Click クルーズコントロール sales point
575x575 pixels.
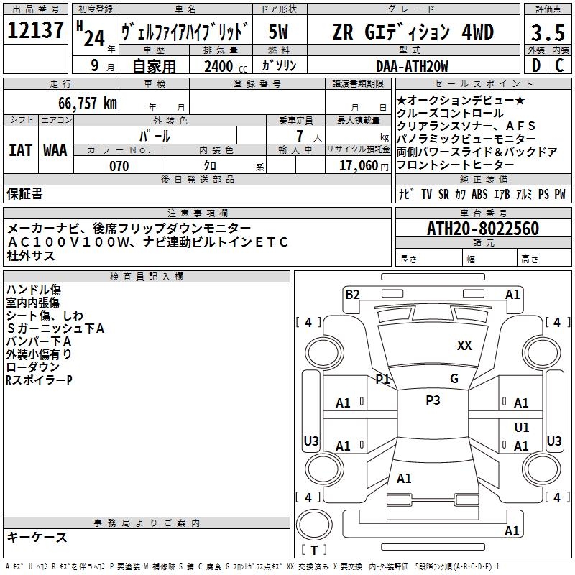click(x=450, y=113)
